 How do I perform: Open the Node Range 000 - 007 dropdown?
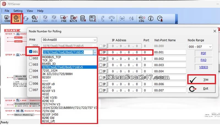(200, 47)
